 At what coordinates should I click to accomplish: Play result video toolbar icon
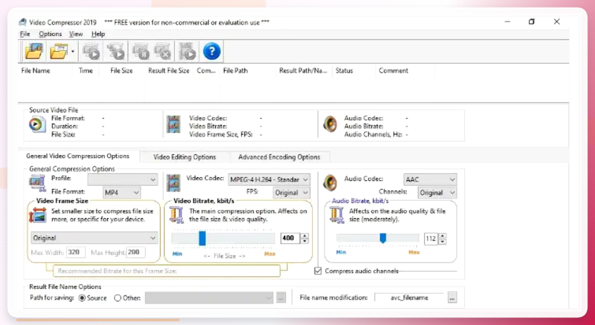[187, 51]
